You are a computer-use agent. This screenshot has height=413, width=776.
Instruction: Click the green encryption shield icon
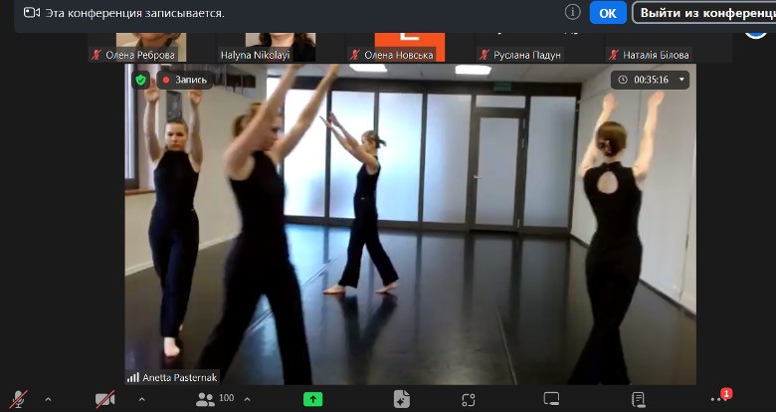tap(141, 80)
